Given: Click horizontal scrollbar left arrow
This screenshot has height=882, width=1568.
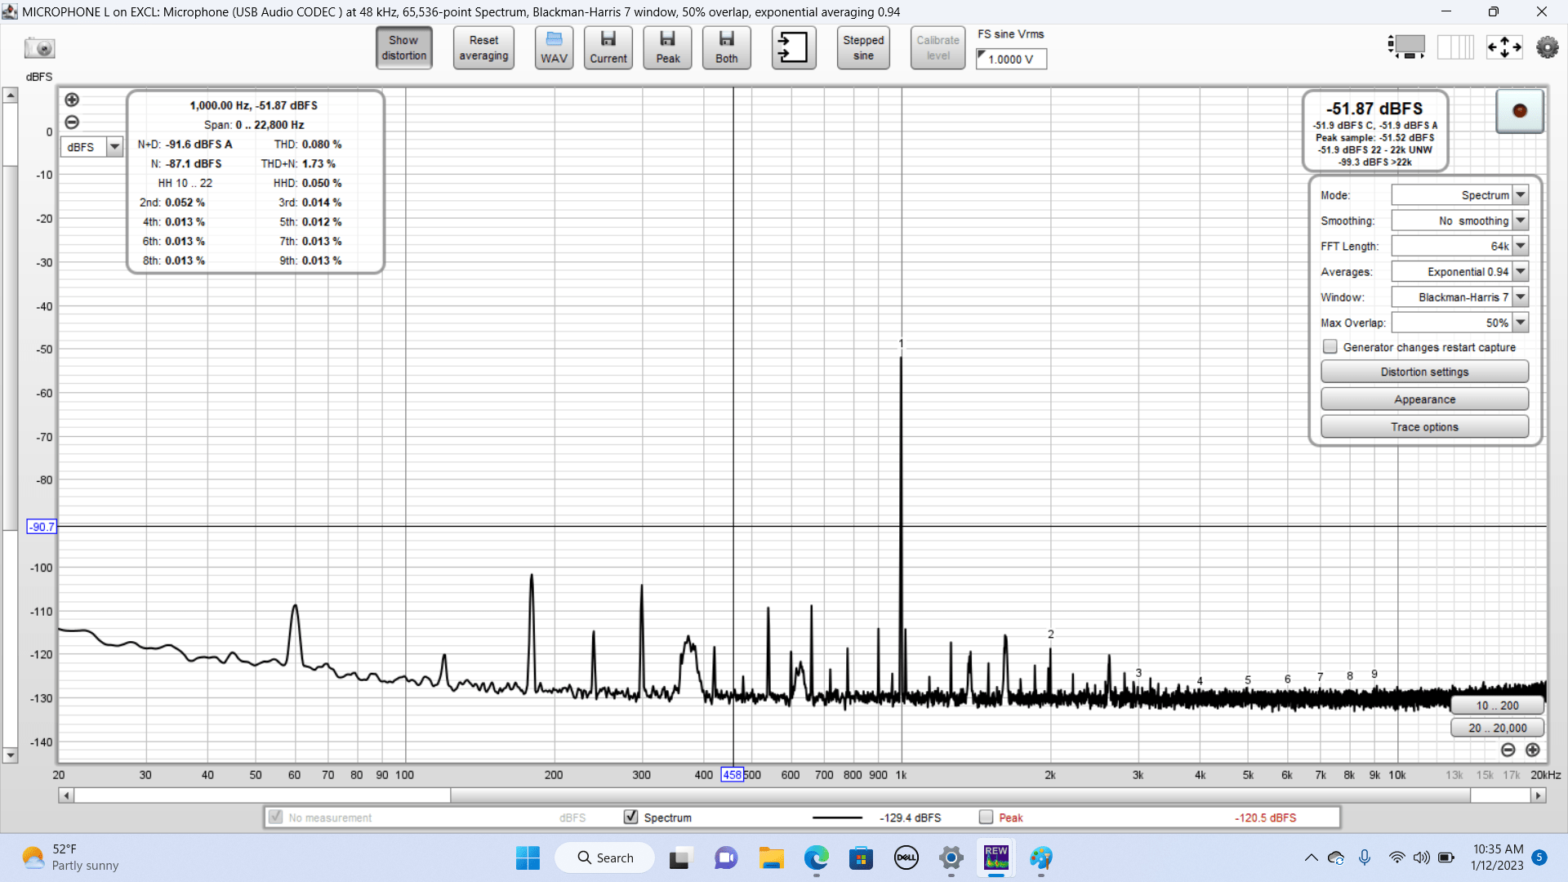Looking at the screenshot, I should pos(66,795).
